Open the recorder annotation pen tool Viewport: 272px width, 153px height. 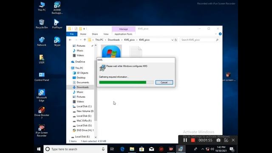tap(226, 140)
